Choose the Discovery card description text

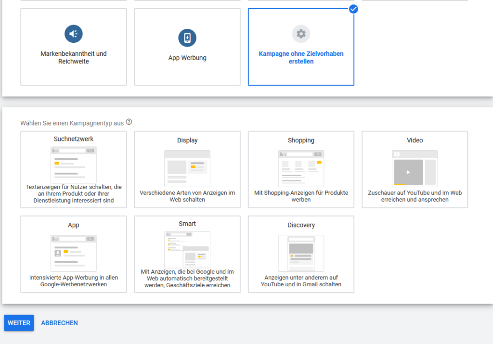click(x=301, y=281)
